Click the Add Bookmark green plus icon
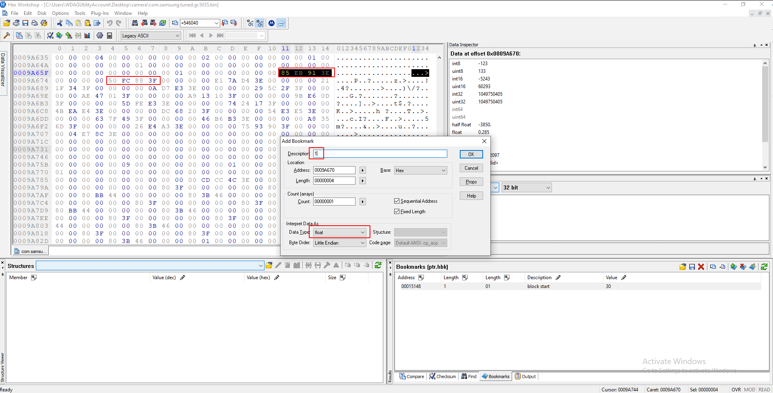Viewport: 773px width, 393px height. (x=60, y=36)
